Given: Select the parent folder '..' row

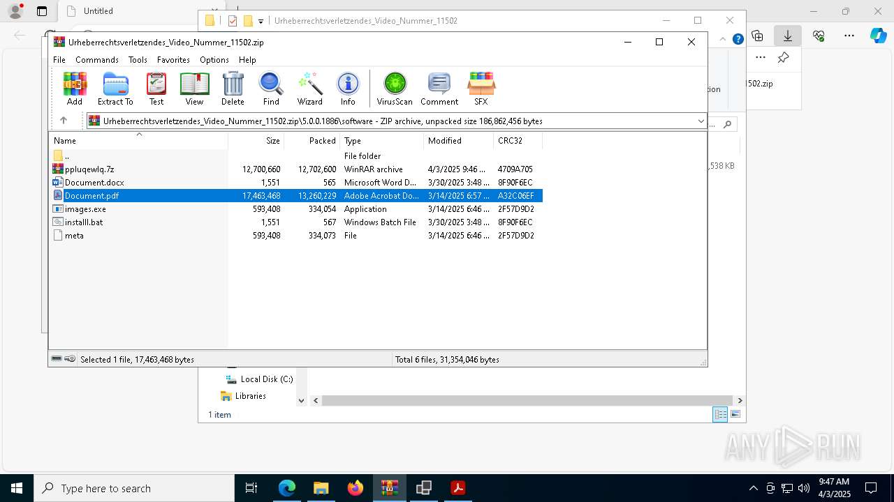Looking at the screenshot, I should pyautogui.click(x=295, y=156).
